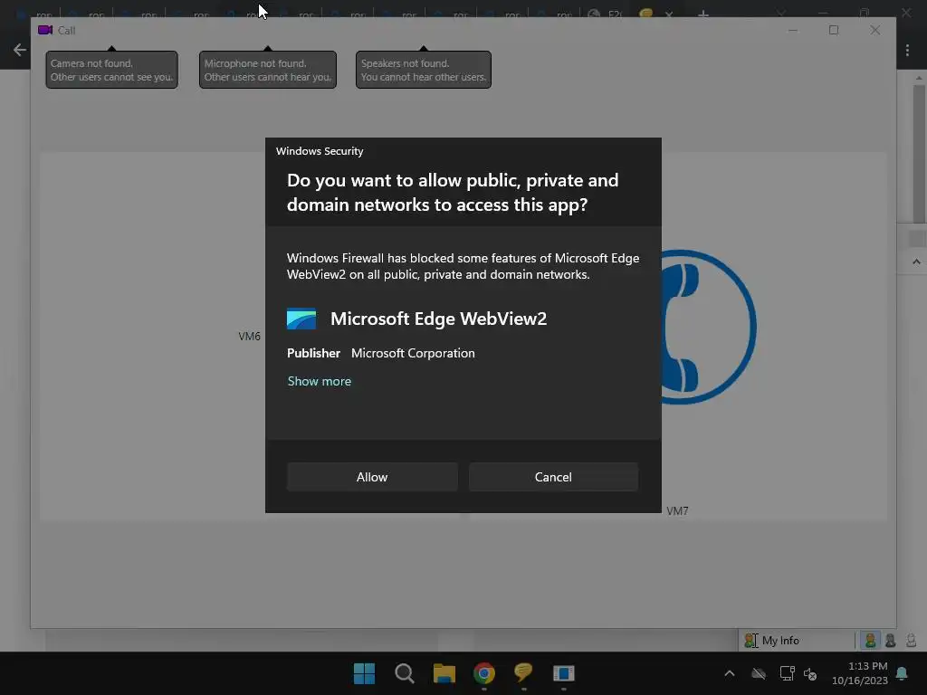The width and height of the screenshot is (927, 695).
Task: Select the dark gray user status icon
Action: pos(891,640)
